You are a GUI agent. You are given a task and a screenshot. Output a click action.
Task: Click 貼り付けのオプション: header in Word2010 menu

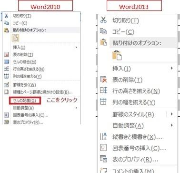pyautogui.click(x=30, y=30)
